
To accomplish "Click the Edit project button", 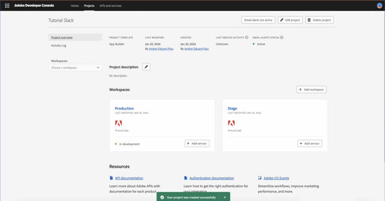I will pyautogui.click(x=290, y=20).
